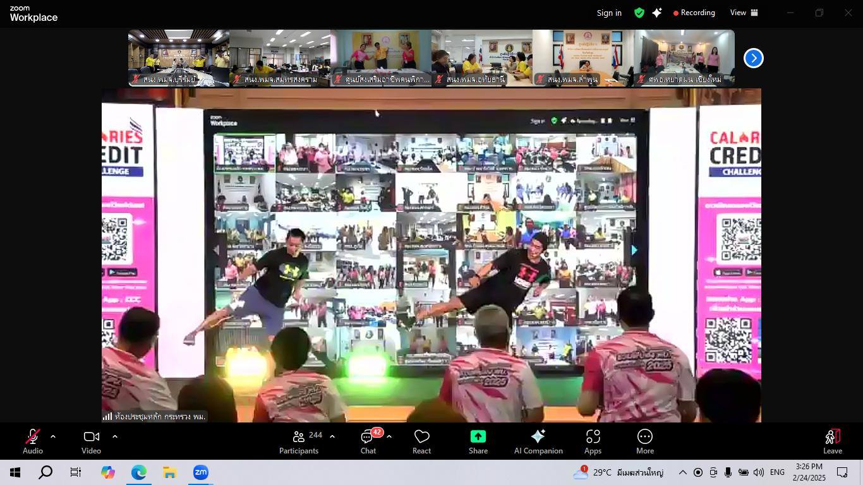Click the green Share screen button
863x485 pixels.
pos(478,441)
